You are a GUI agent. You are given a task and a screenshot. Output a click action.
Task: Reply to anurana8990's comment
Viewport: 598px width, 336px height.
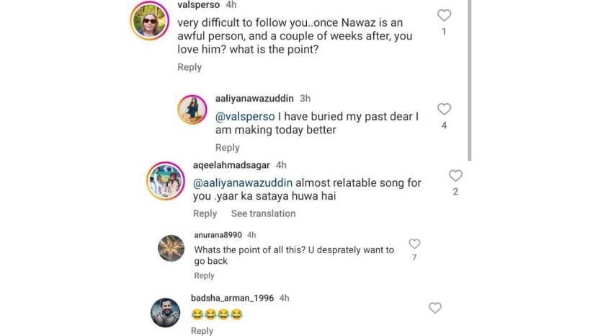click(x=204, y=275)
